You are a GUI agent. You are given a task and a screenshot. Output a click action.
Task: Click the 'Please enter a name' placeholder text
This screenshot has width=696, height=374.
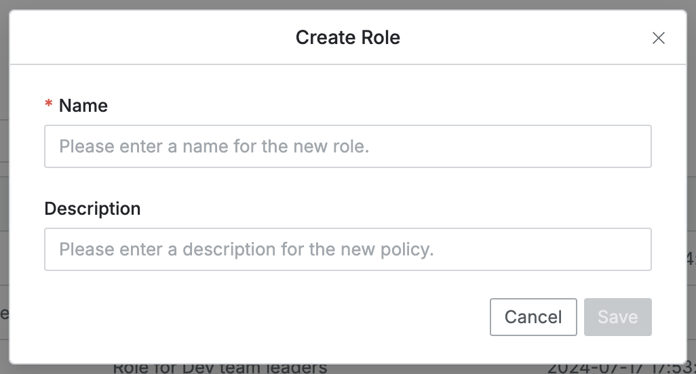pos(214,146)
